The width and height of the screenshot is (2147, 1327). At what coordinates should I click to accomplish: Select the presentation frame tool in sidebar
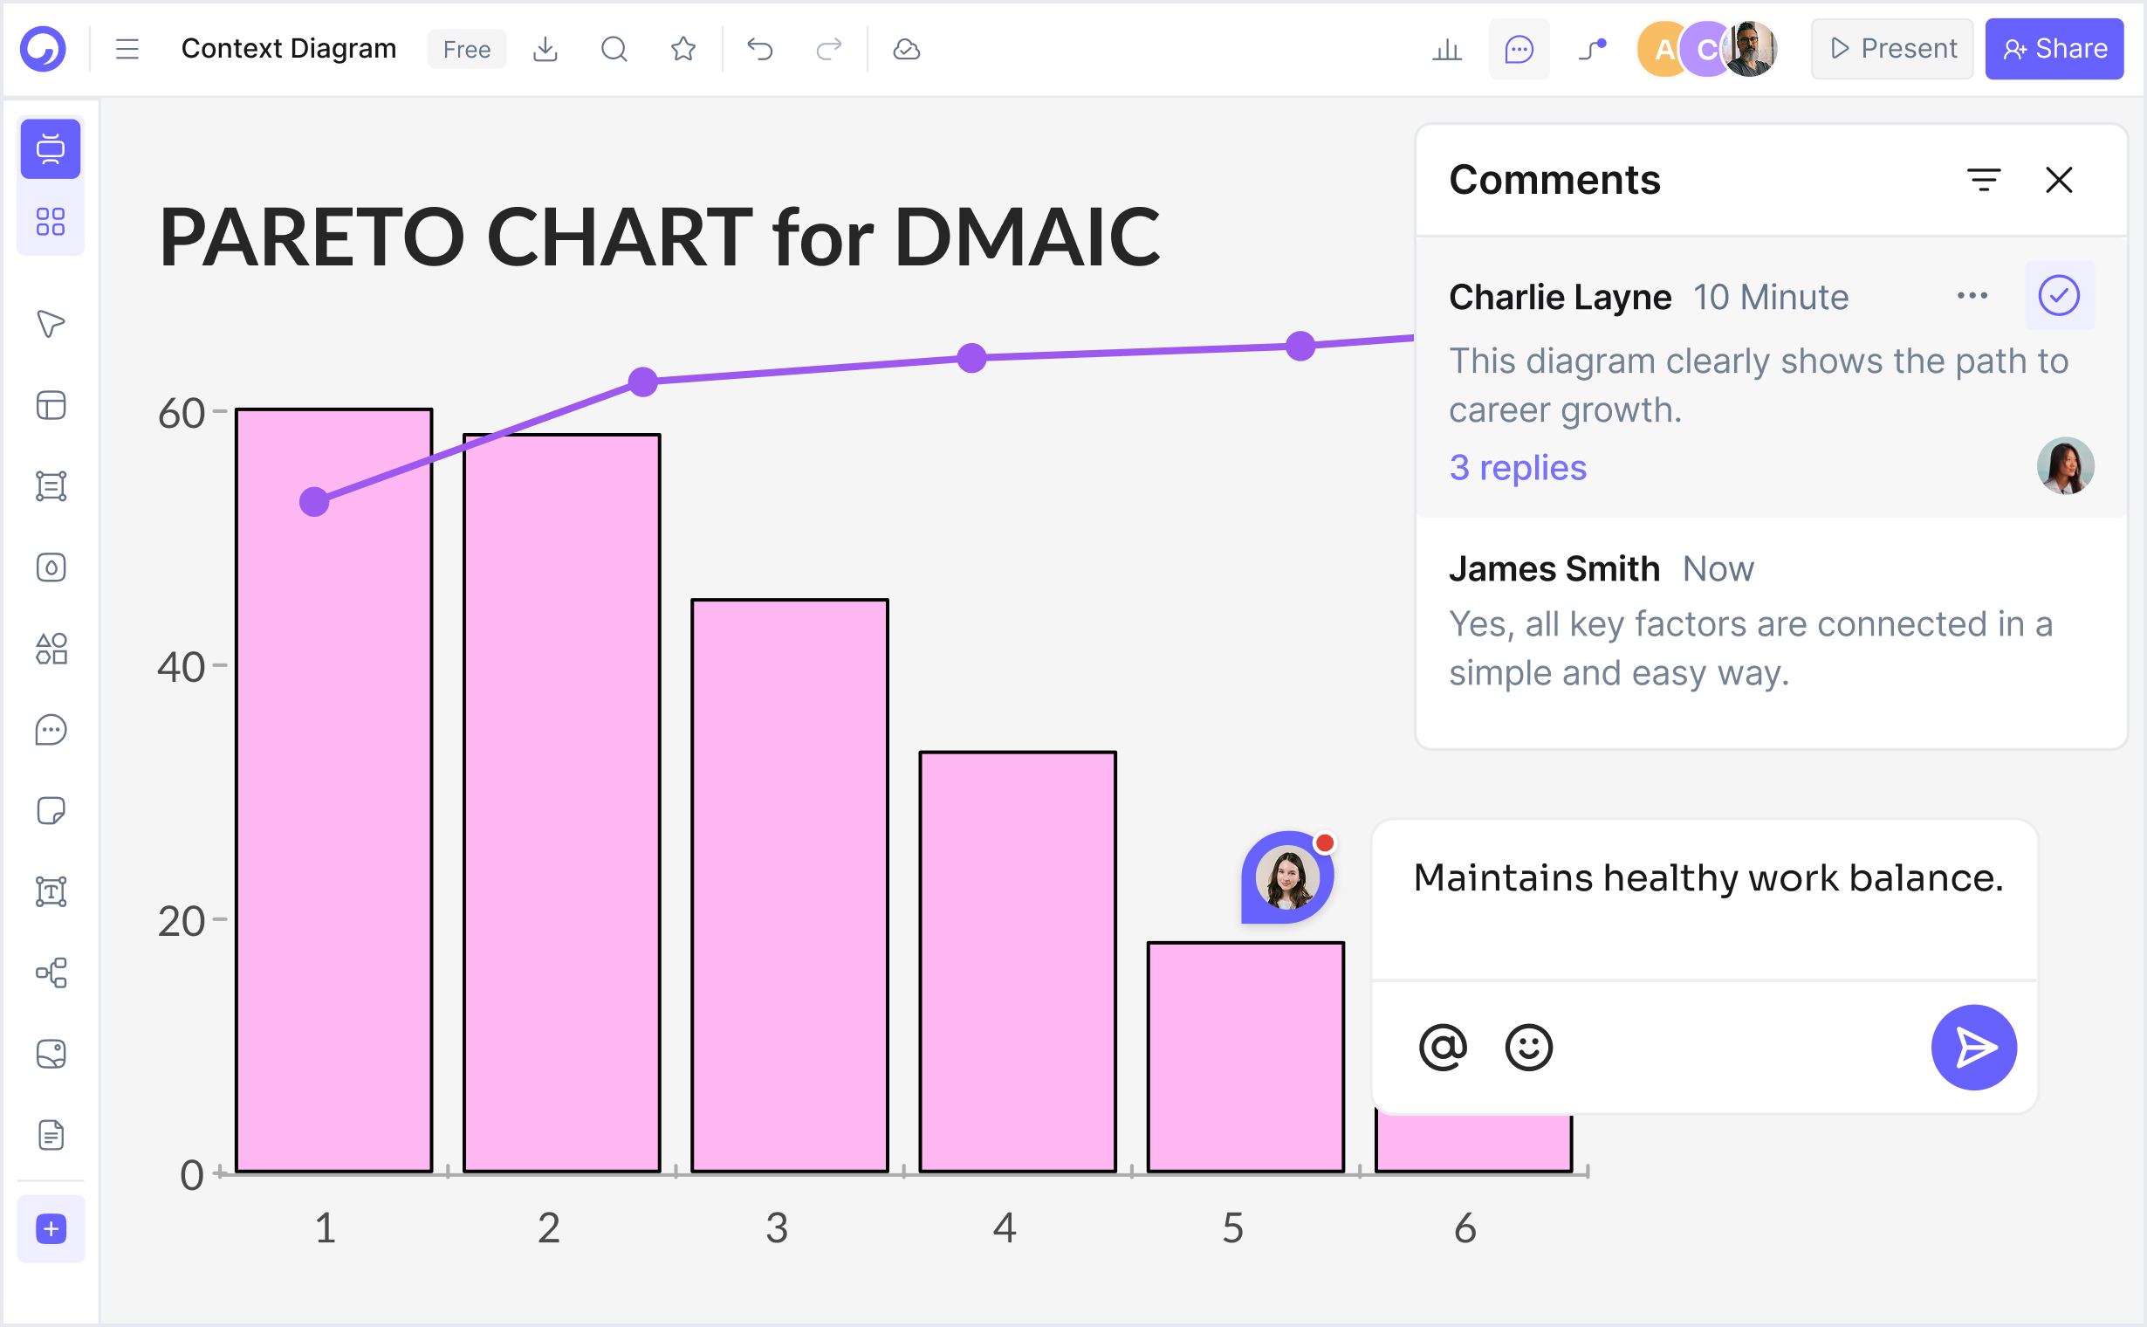[51, 148]
